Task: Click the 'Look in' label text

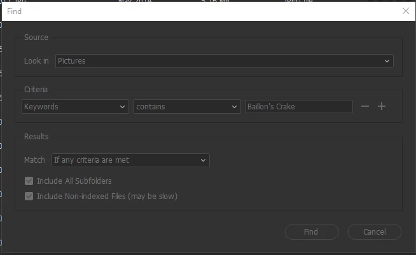Action: coord(36,61)
